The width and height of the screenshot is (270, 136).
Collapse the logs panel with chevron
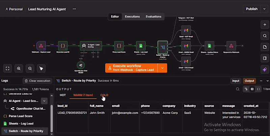point(268,81)
